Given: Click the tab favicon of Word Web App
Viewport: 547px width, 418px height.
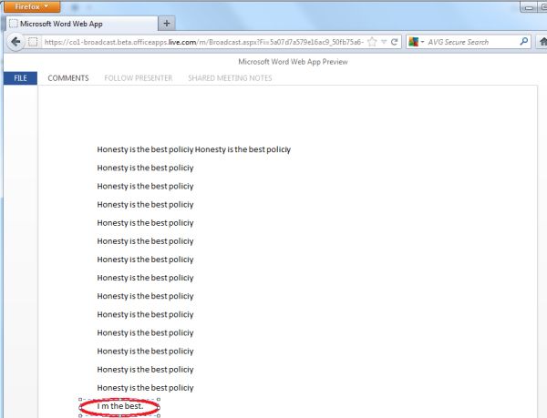Looking at the screenshot, I should [x=14, y=24].
